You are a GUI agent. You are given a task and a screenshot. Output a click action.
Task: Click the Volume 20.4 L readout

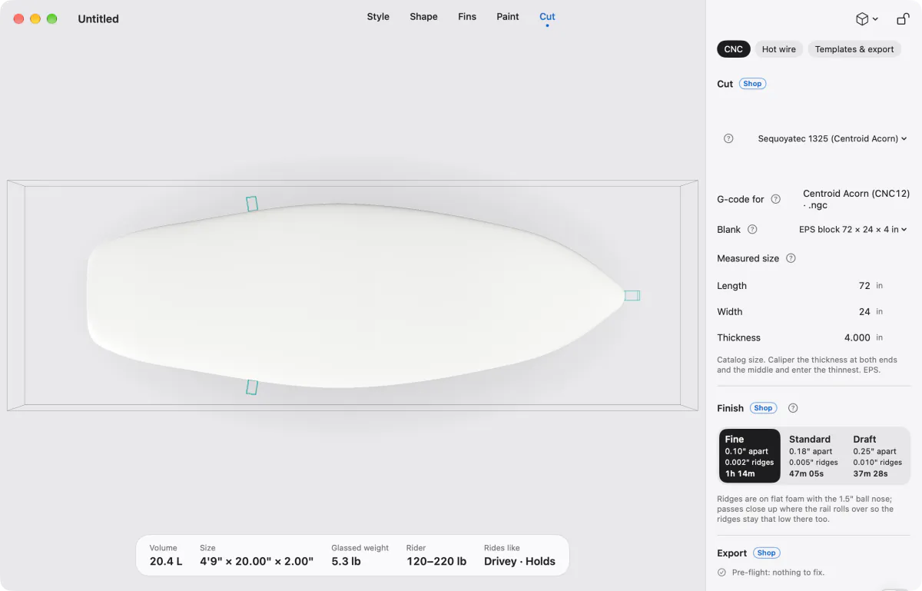click(166, 556)
